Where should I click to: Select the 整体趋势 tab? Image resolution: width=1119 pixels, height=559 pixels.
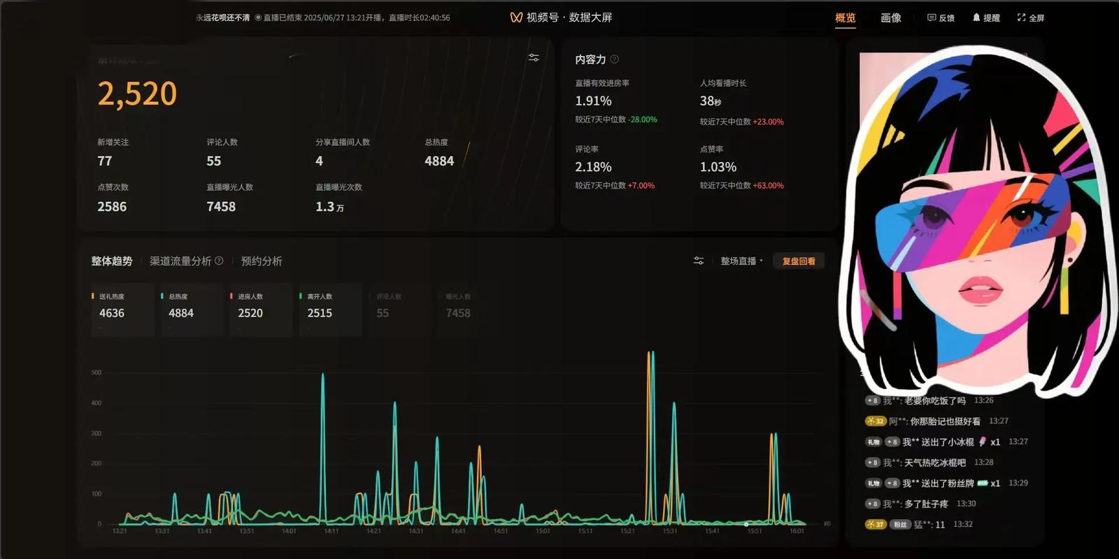[112, 261]
